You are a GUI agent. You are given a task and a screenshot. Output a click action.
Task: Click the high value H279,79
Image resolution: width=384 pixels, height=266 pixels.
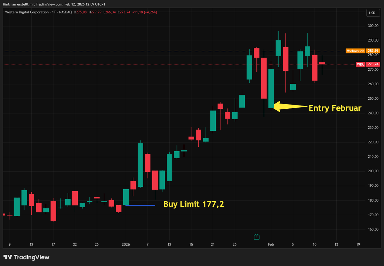(x=96, y=12)
